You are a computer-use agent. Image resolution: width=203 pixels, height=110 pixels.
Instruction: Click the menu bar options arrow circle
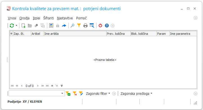click(195, 18)
